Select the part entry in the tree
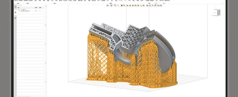The height and width of the screenshot is (97, 238). pos(27,11)
